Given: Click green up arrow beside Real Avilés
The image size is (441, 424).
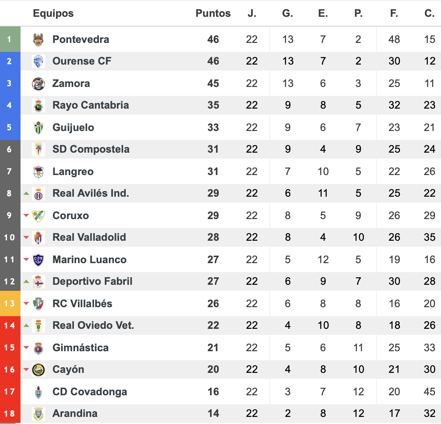Looking at the screenshot, I should (26, 193).
